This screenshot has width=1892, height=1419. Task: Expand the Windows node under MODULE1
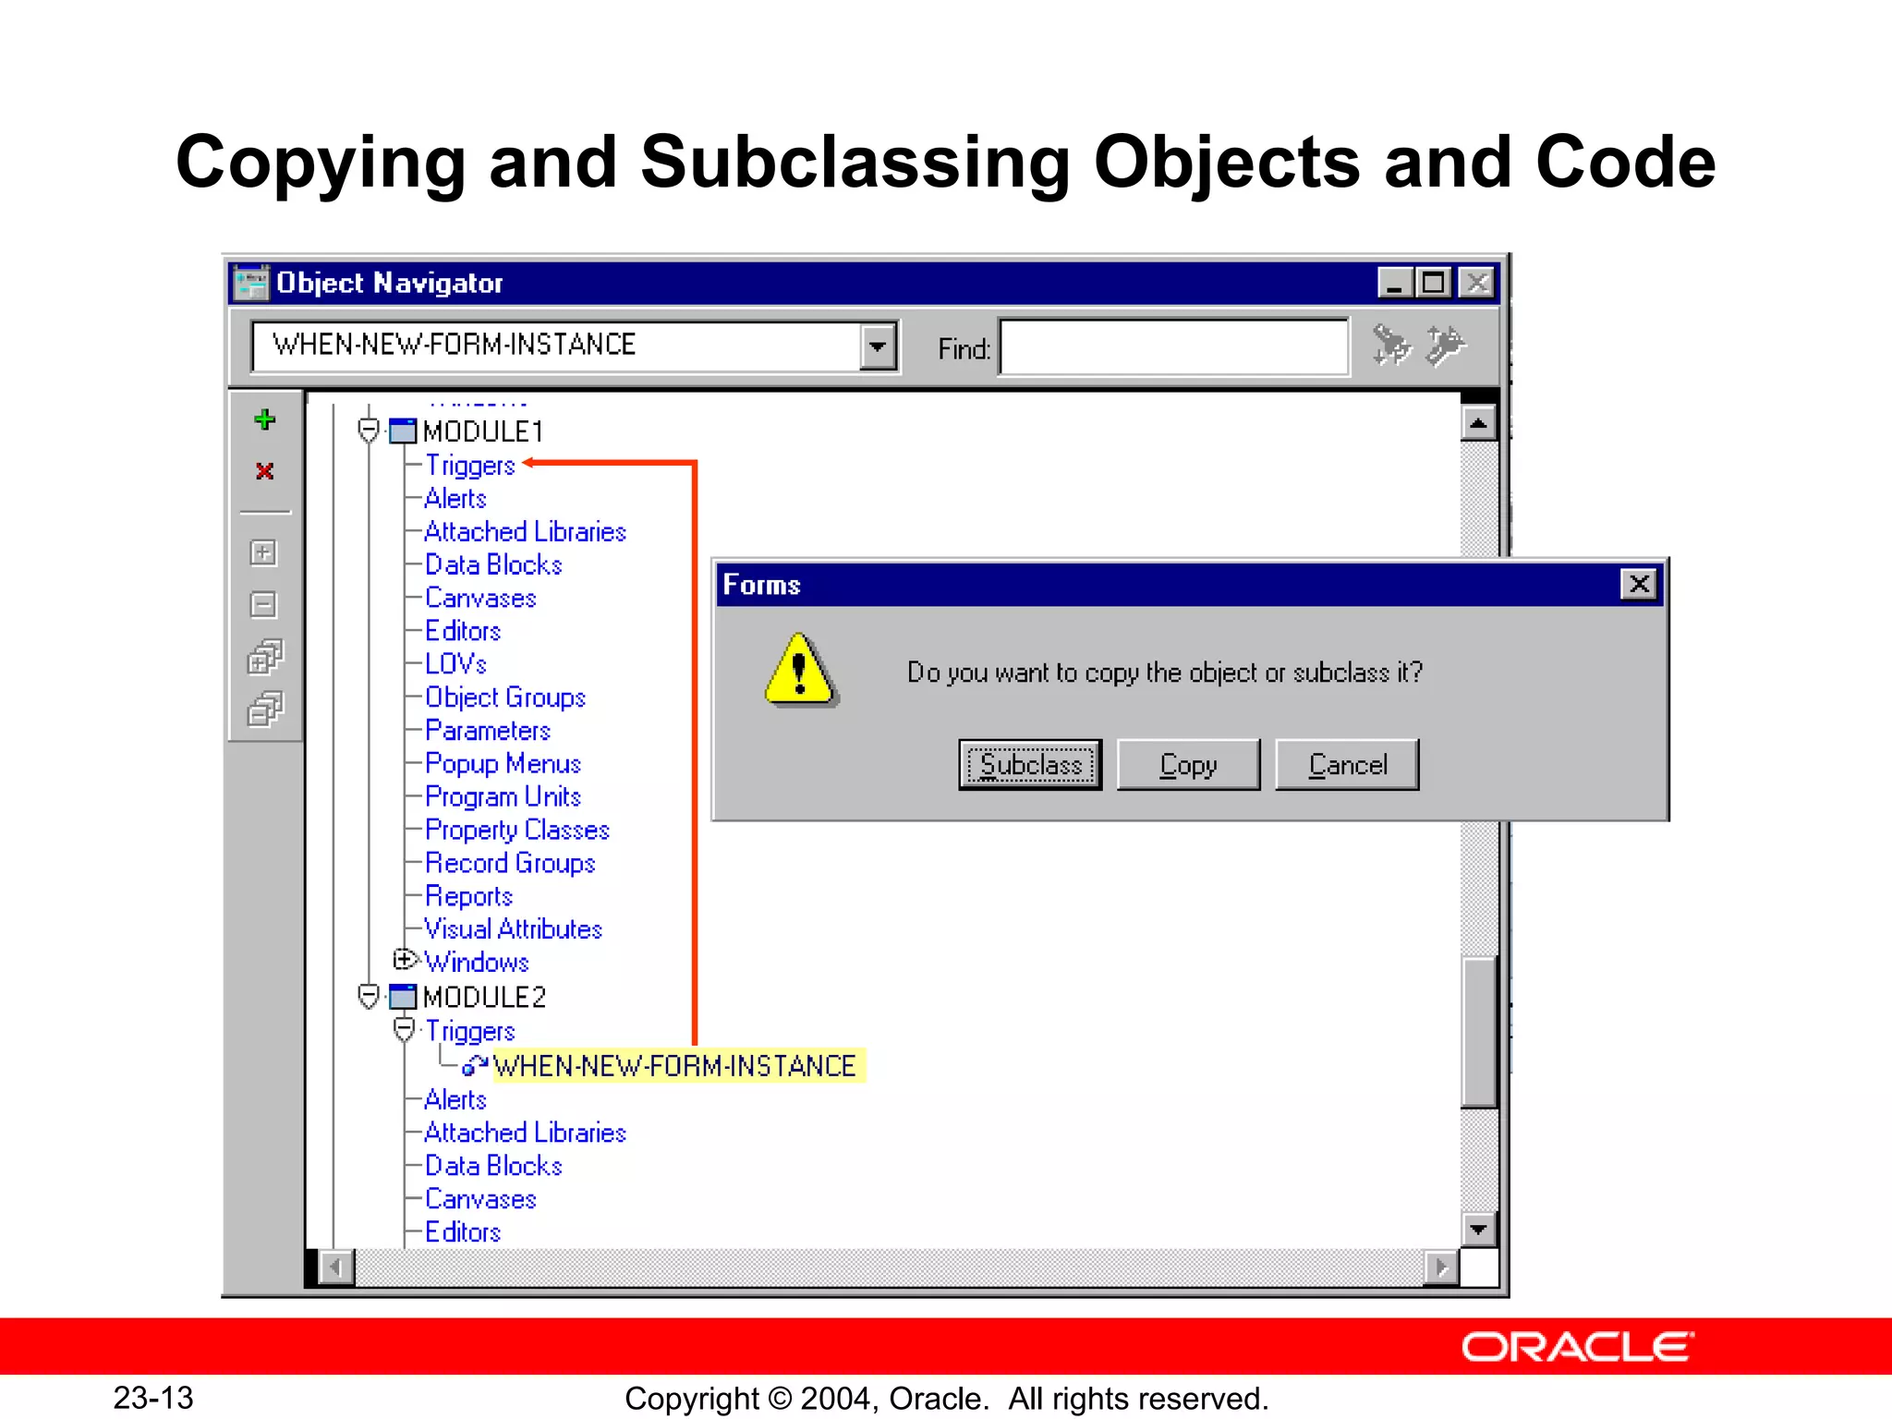click(404, 960)
